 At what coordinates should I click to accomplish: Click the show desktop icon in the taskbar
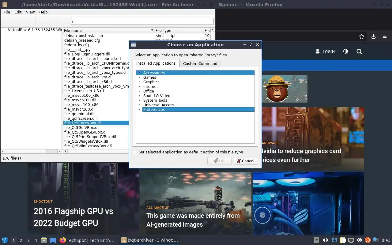pyautogui.click(x=53, y=240)
